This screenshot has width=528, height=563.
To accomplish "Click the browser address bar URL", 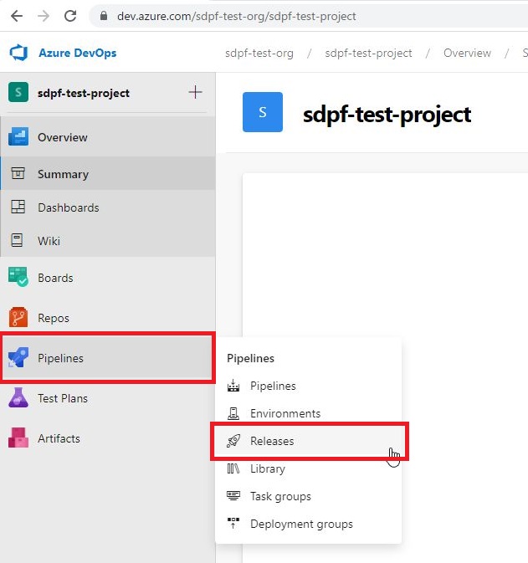I will (236, 16).
